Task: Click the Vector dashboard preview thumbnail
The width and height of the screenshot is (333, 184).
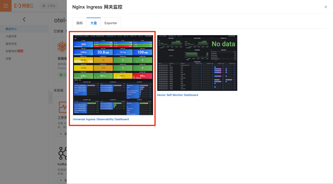Action: pos(197,63)
